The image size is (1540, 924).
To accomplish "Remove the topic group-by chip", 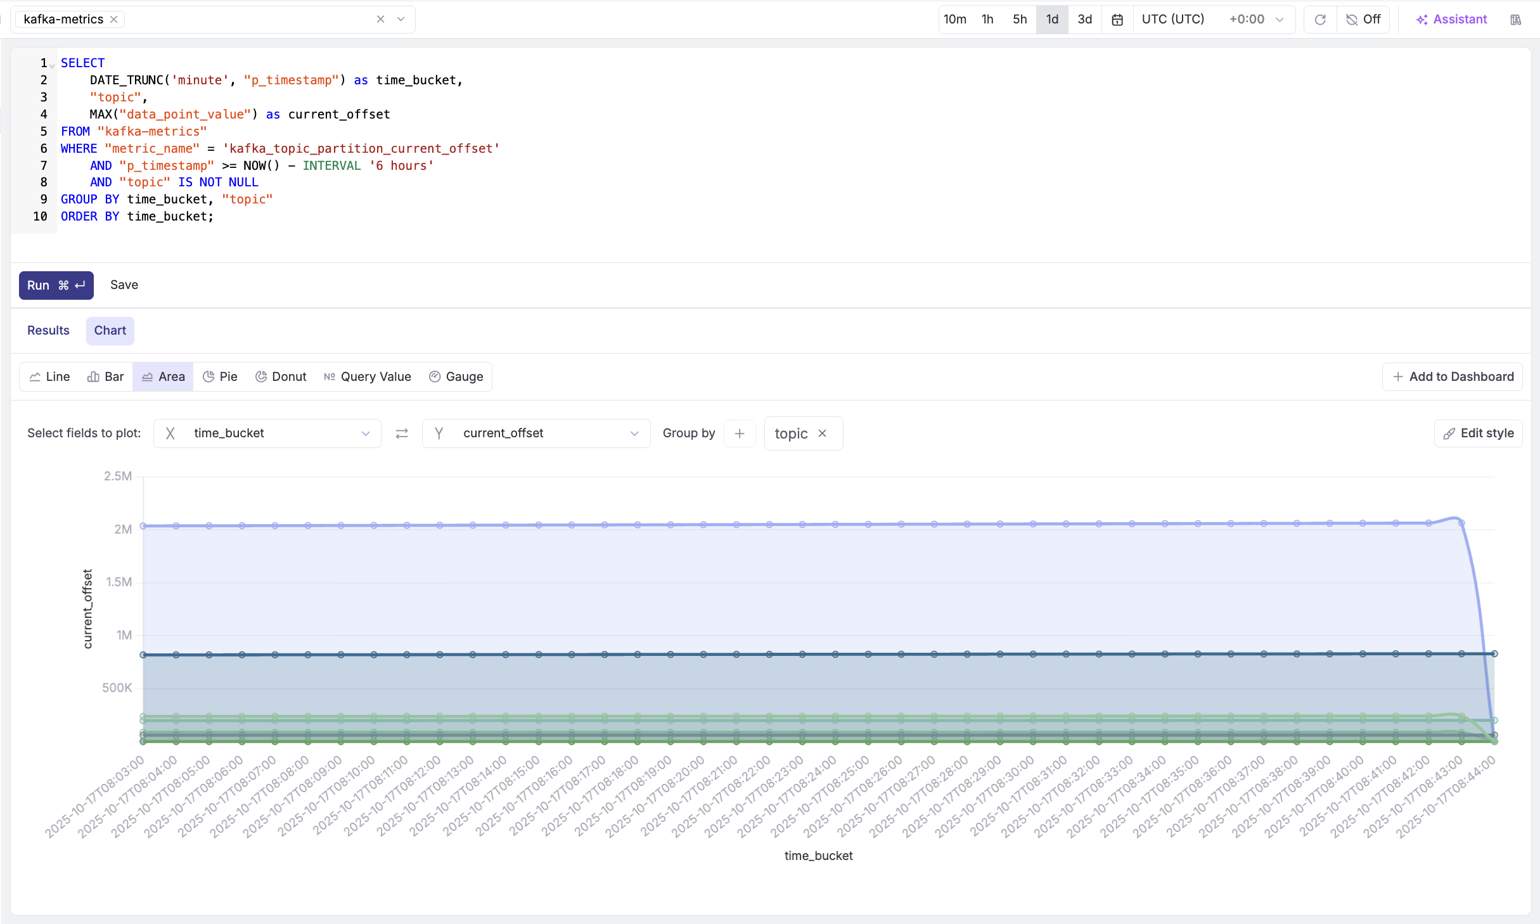I will click(x=823, y=433).
